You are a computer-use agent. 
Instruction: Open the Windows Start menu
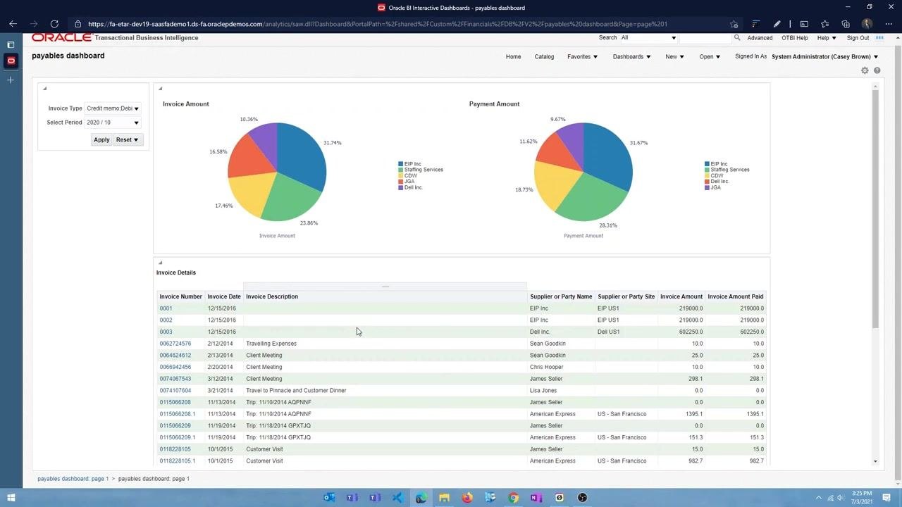pos(11,498)
